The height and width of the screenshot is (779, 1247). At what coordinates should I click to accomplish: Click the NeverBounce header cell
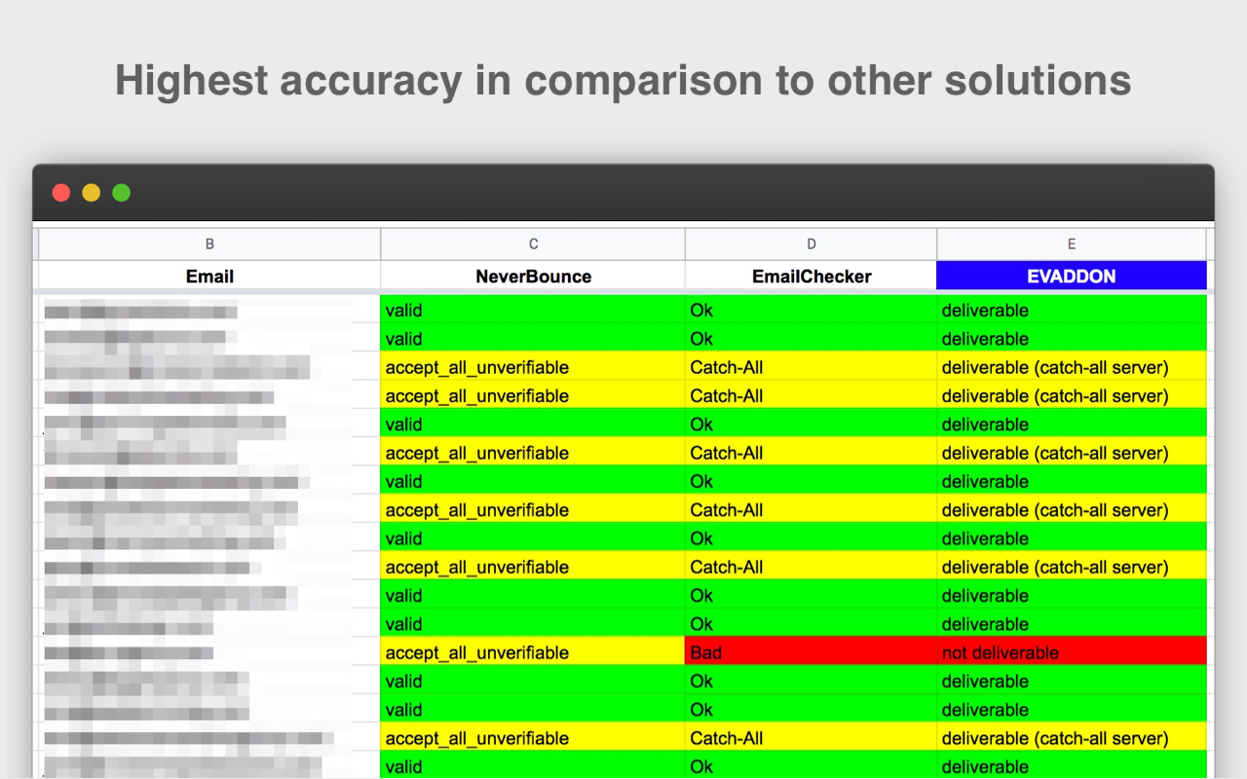[533, 276]
